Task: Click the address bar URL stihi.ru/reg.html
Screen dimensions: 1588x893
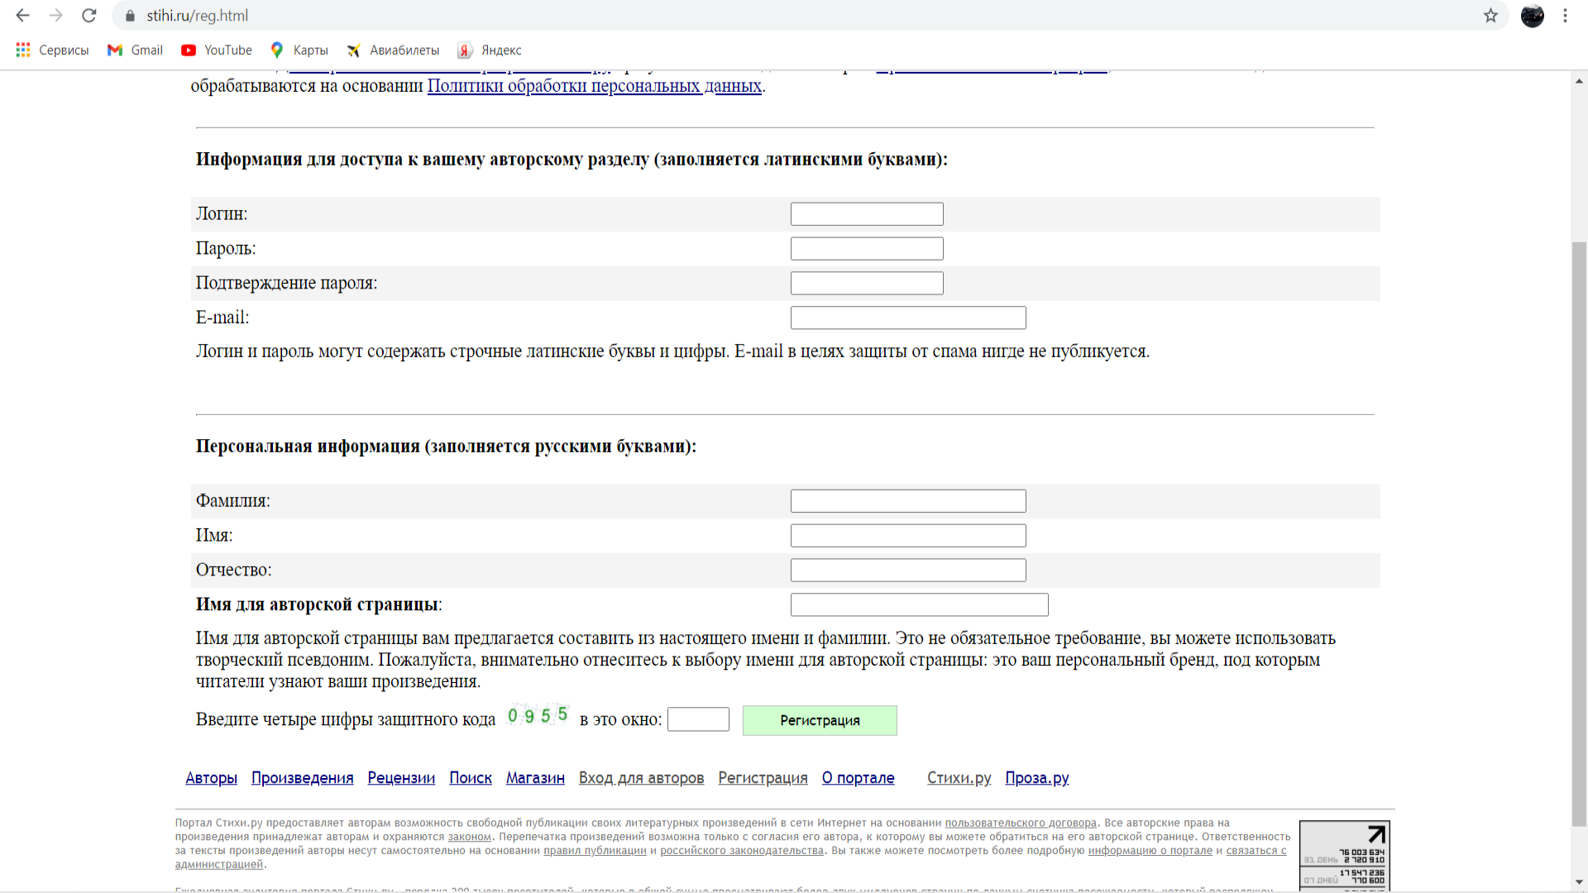Action: coord(197,16)
